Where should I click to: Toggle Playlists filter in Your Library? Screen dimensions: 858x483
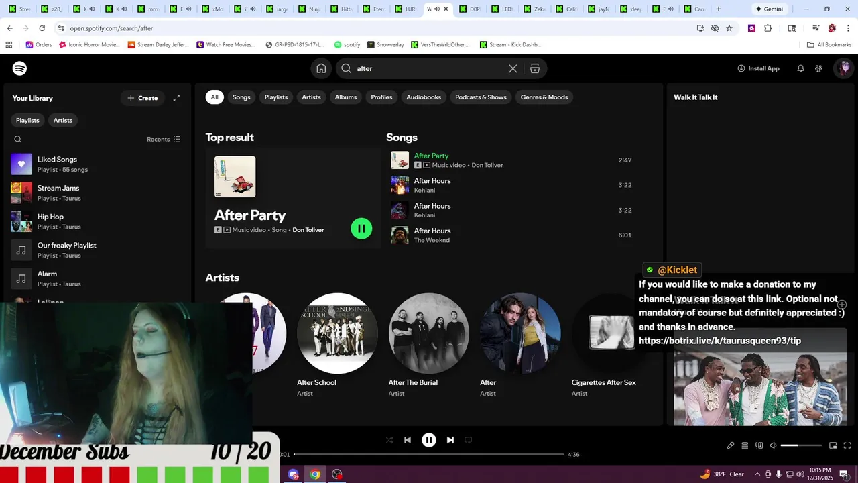coord(27,120)
